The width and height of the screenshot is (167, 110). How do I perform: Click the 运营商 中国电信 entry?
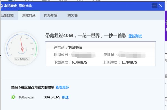click(68, 47)
